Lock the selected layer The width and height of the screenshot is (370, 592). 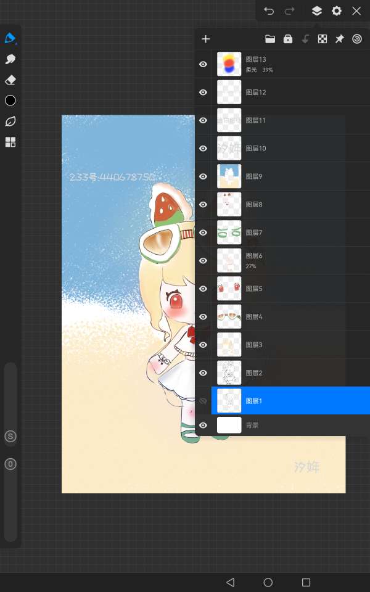point(287,39)
